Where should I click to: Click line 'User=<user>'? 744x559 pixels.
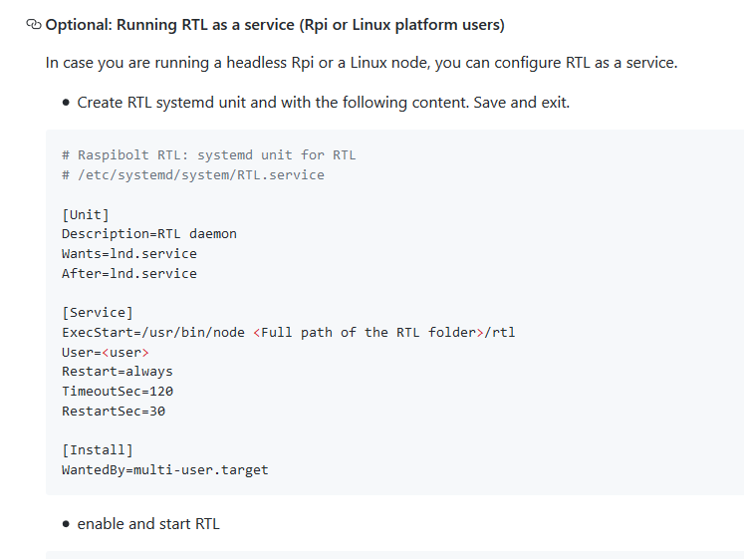tap(106, 353)
